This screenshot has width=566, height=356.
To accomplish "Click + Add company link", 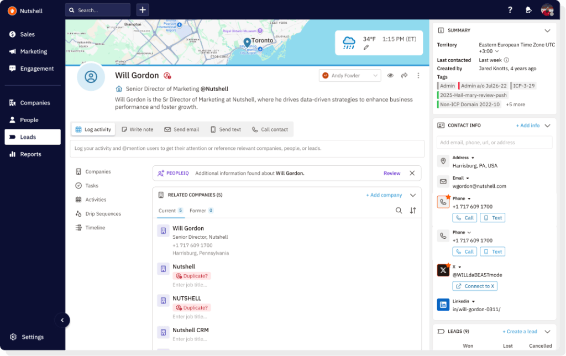I will (384, 195).
